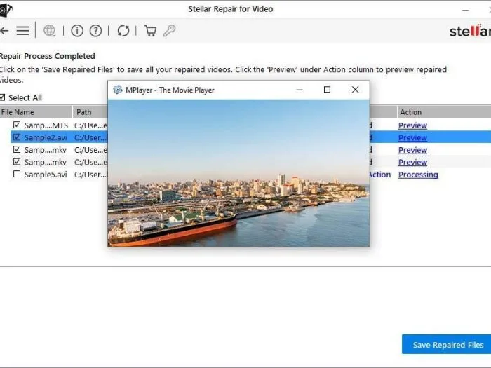Maximize the MPlayer window
Screen dimensions: 491x368
click(x=327, y=90)
